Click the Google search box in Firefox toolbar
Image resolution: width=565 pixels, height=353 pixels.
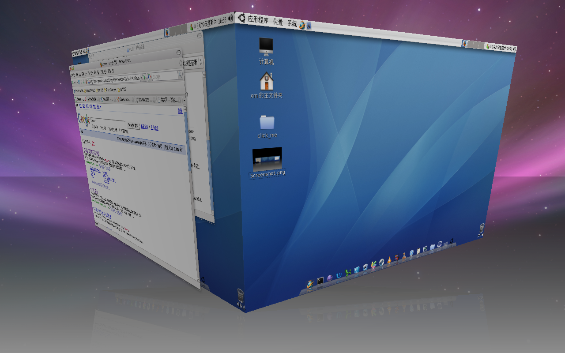pos(165,77)
